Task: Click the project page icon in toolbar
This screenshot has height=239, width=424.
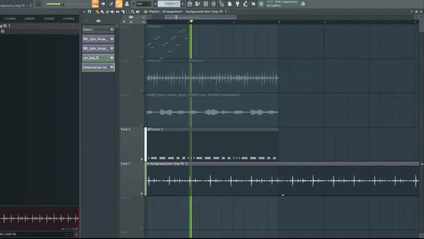Action: (x=230, y=4)
